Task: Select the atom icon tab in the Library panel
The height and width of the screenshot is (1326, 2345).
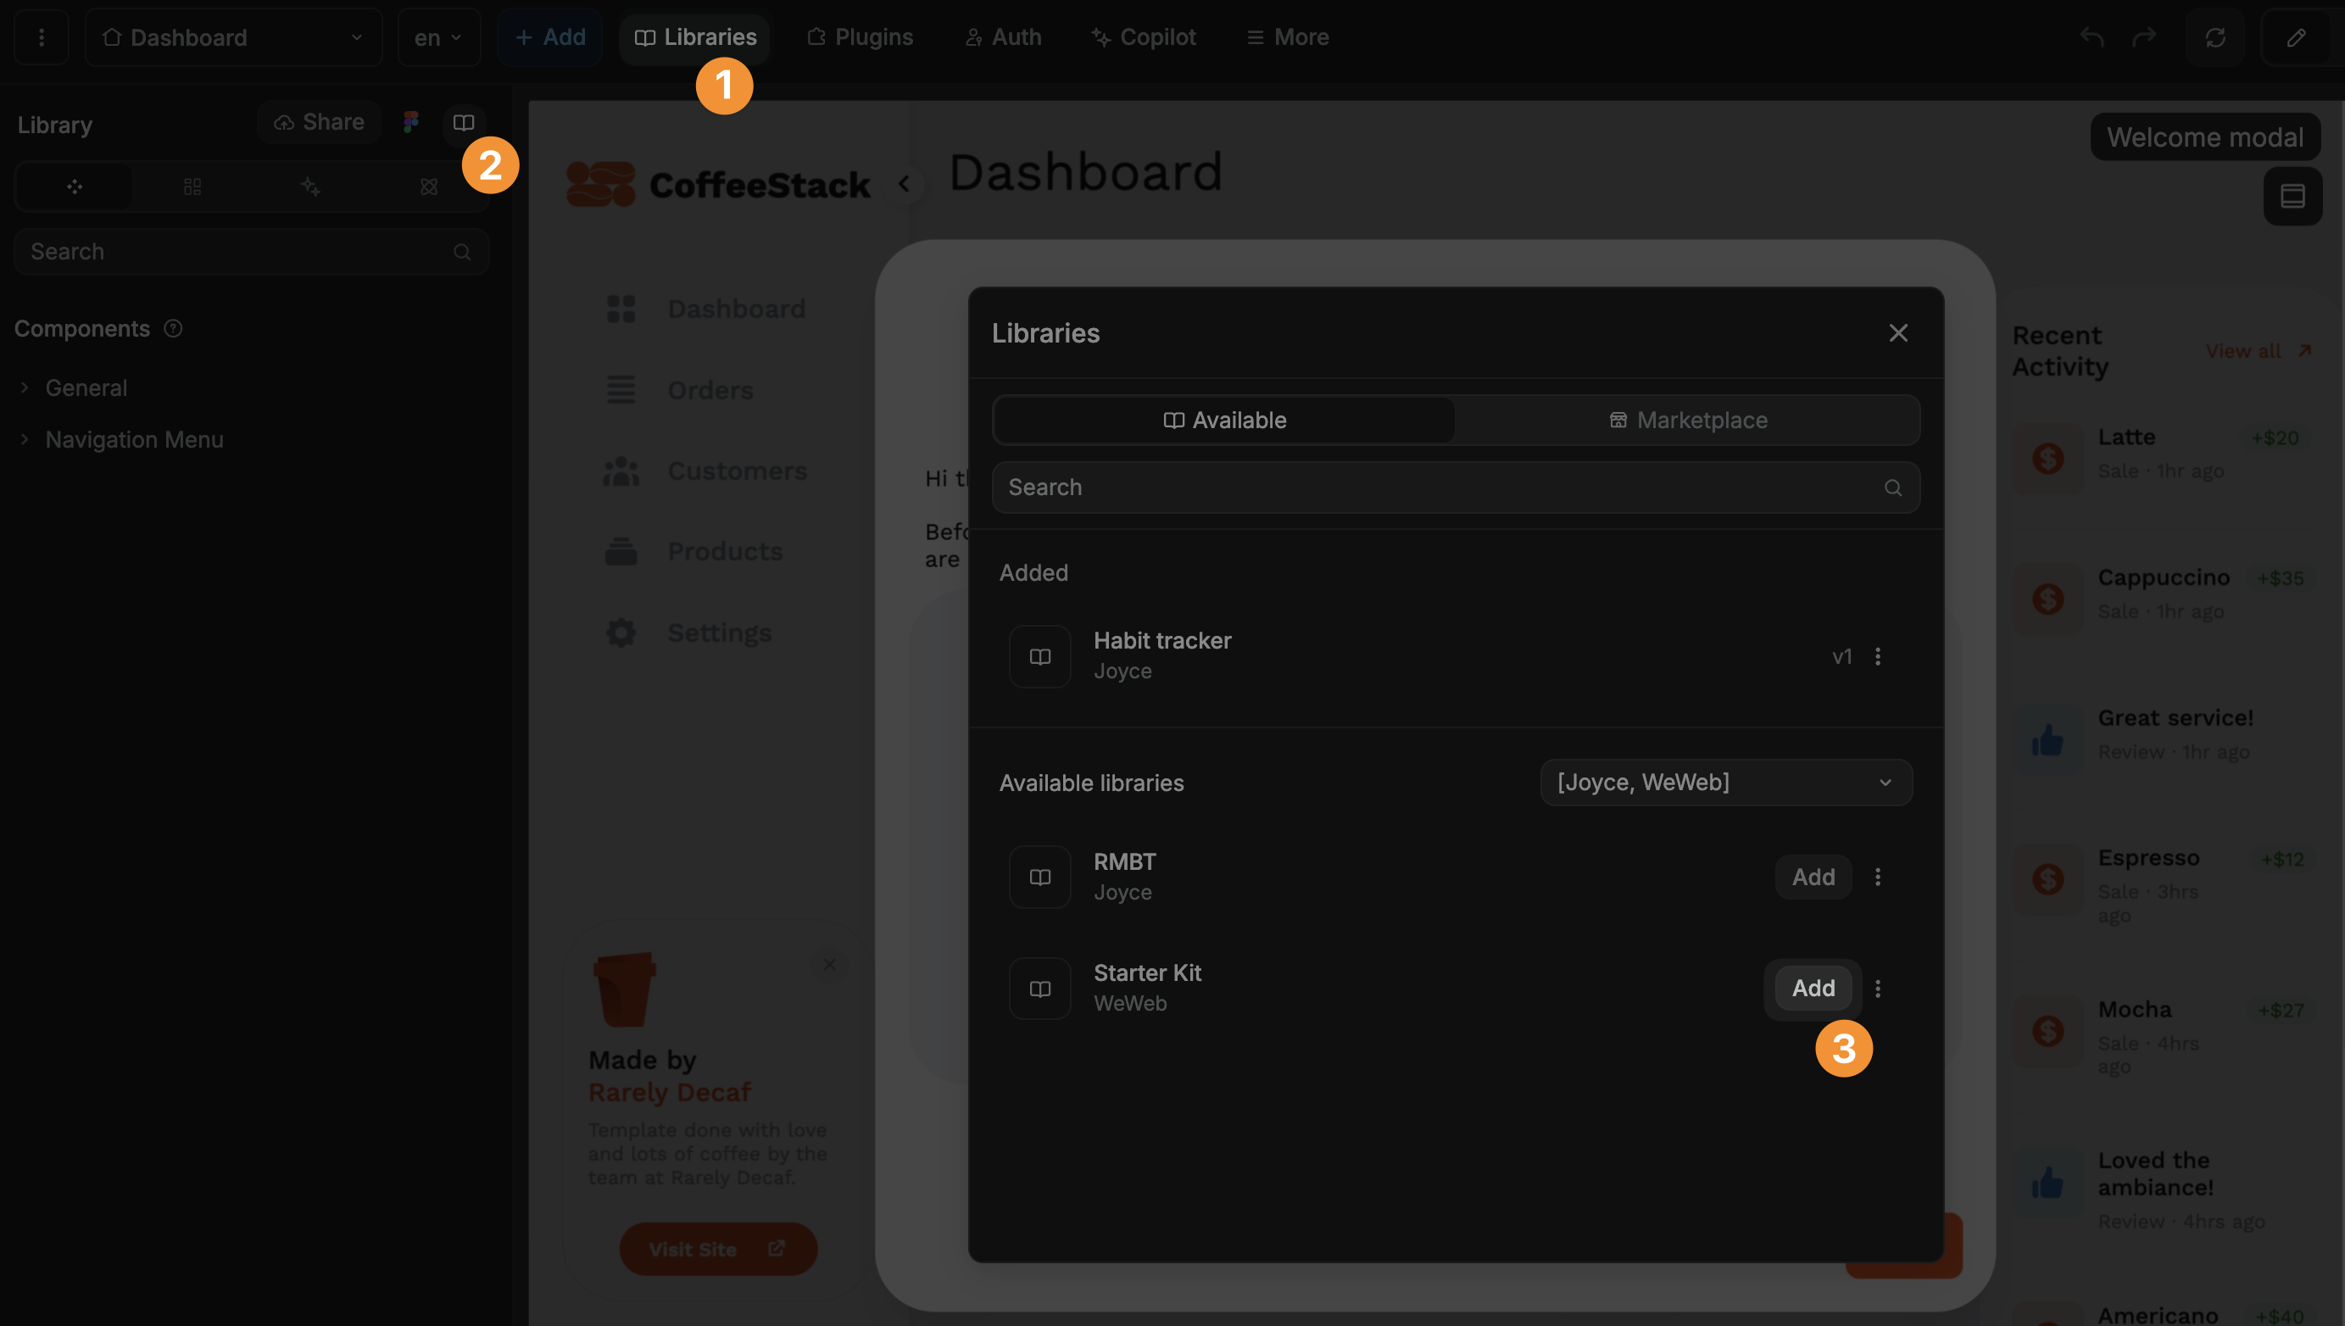Action: coord(428,186)
